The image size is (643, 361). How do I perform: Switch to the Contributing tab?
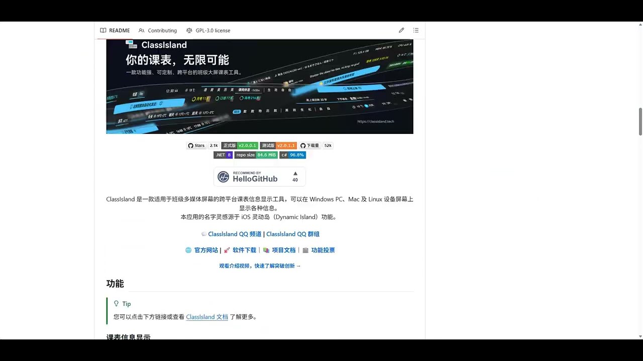pos(157,31)
